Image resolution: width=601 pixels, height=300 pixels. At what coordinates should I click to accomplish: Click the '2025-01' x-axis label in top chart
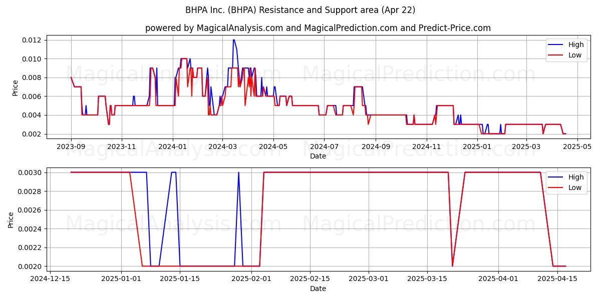tap(476, 146)
